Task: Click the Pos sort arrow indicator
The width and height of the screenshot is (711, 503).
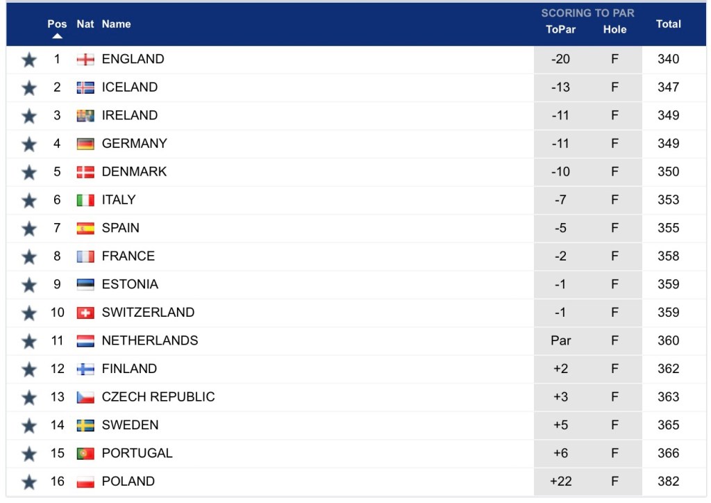Action: pos(57,36)
